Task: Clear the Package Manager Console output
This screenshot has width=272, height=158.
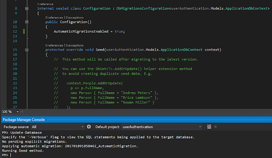Action: [209, 127]
